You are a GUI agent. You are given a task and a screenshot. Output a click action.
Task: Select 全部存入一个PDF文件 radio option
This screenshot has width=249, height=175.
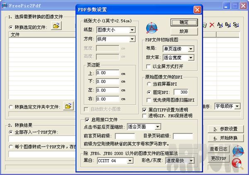(11, 132)
